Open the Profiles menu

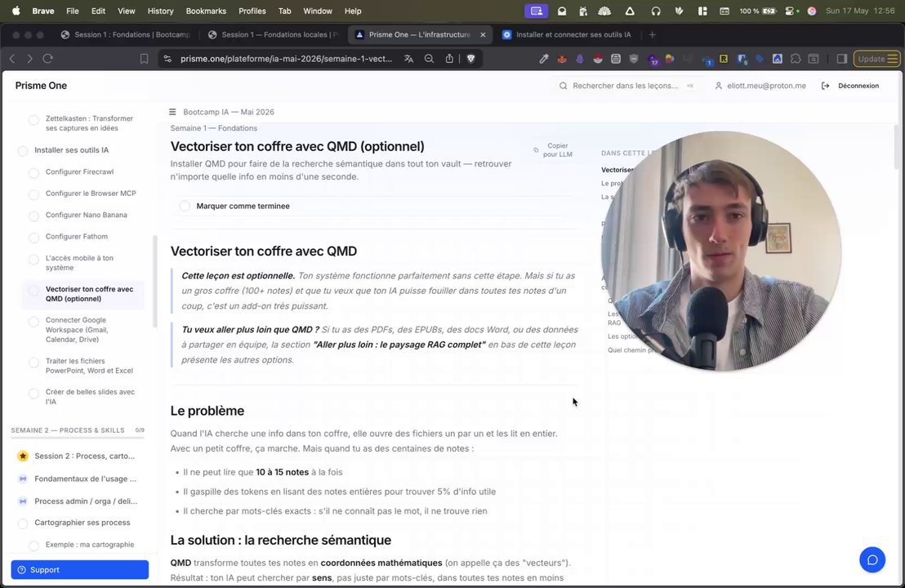pyautogui.click(x=252, y=11)
